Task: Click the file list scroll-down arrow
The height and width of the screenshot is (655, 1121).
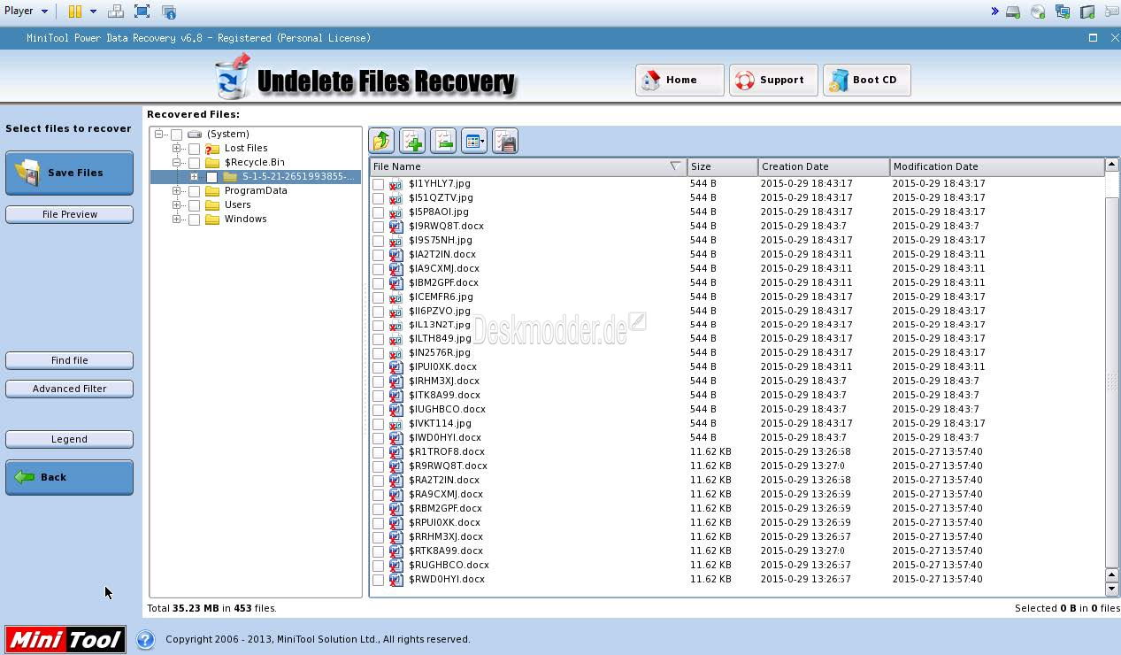Action: [1112, 589]
